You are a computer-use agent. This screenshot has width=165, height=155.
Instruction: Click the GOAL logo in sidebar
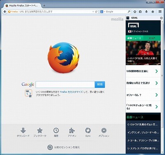133,26
